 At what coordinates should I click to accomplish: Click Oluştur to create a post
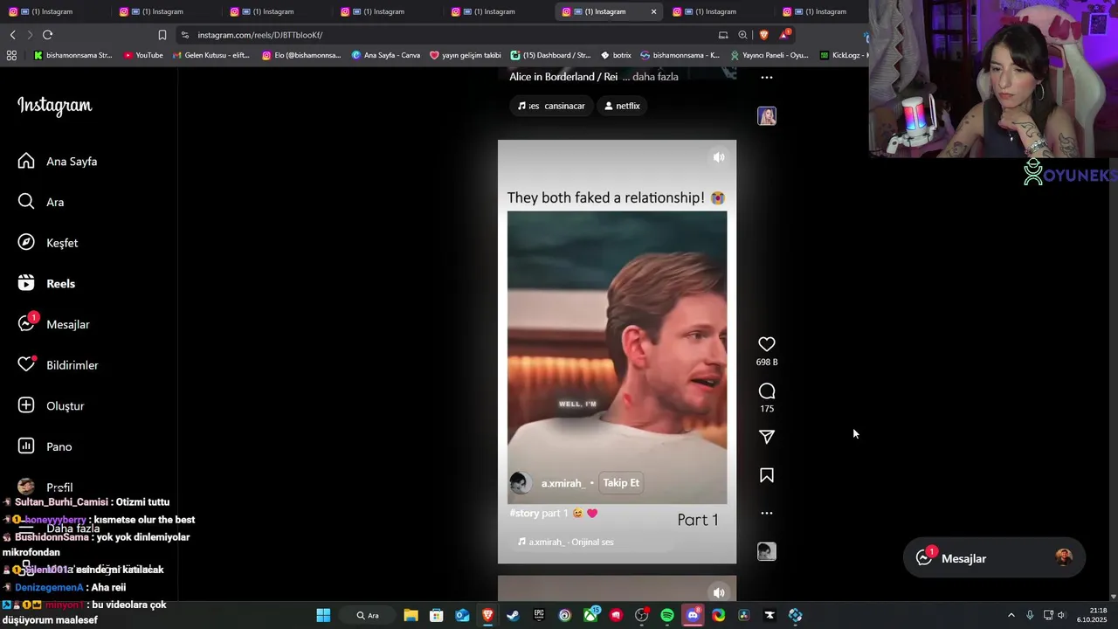click(52, 406)
